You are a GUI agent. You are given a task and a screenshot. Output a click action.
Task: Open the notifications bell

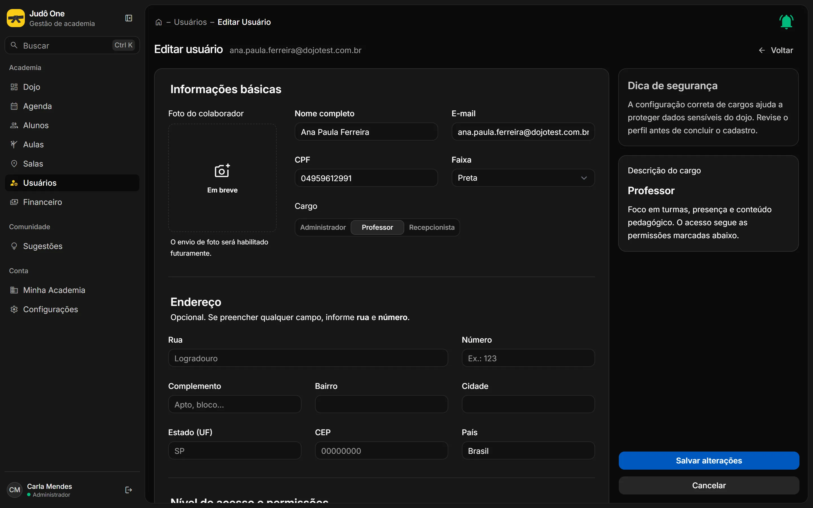point(786,22)
